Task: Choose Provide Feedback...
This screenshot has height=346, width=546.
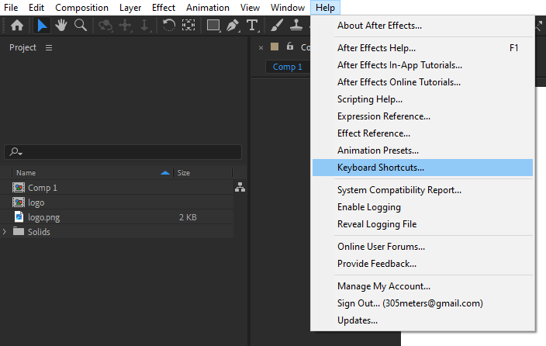Action: point(423,264)
